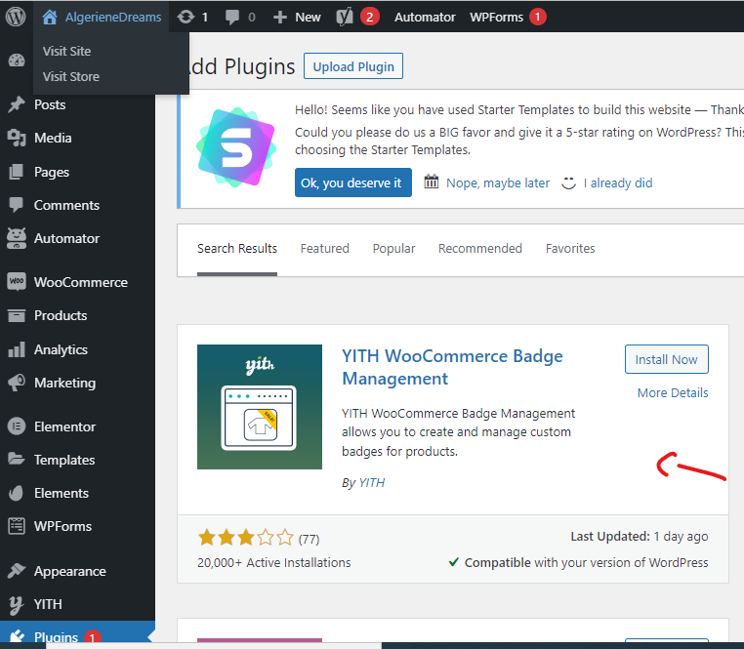Viewport: 744px width, 649px height.
Task: Open More Details for YITH plugin
Action: 673,392
